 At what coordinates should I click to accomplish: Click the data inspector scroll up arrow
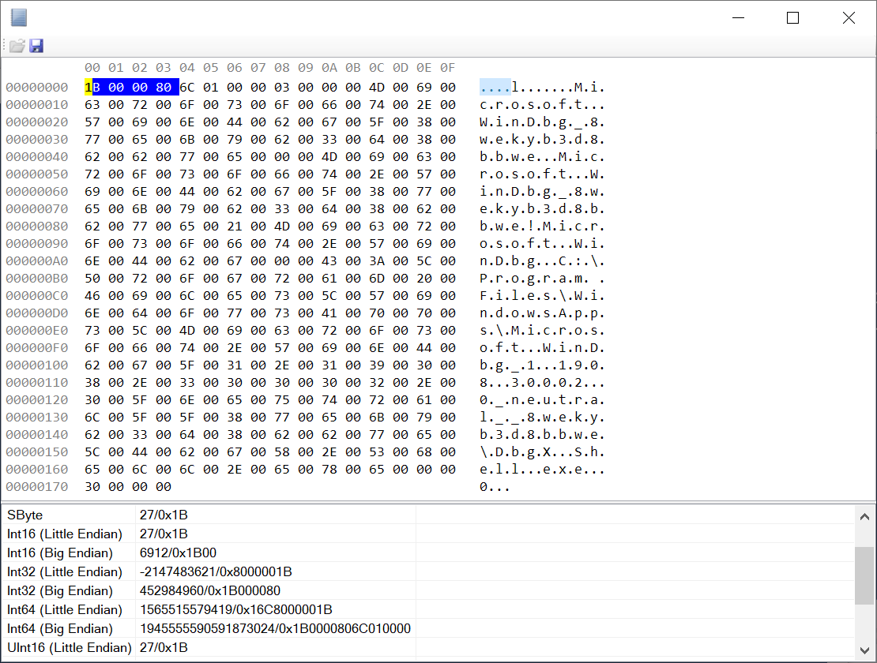coord(864,517)
